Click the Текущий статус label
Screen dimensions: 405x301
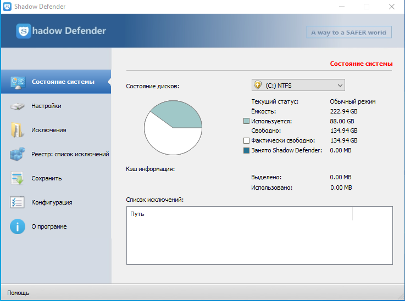275,101
